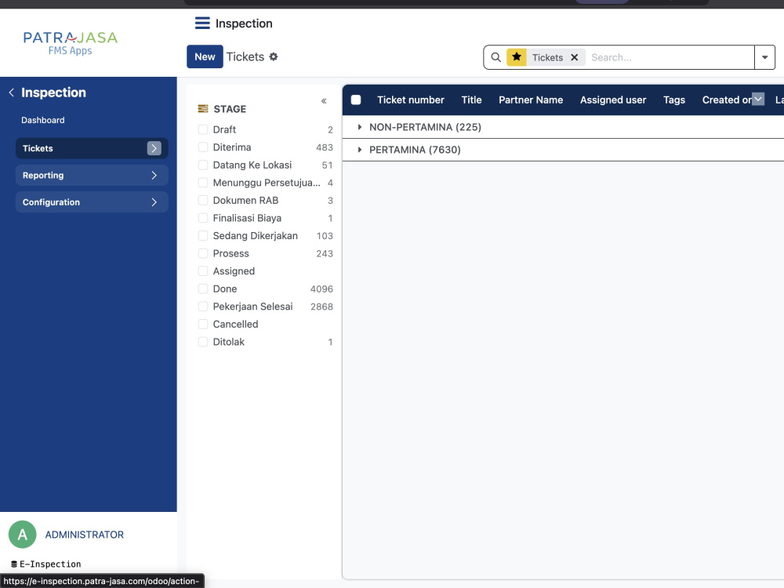Check the Draft stage filter
Image resolution: width=784 pixels, height=588 pixels.
coord(203,129)
